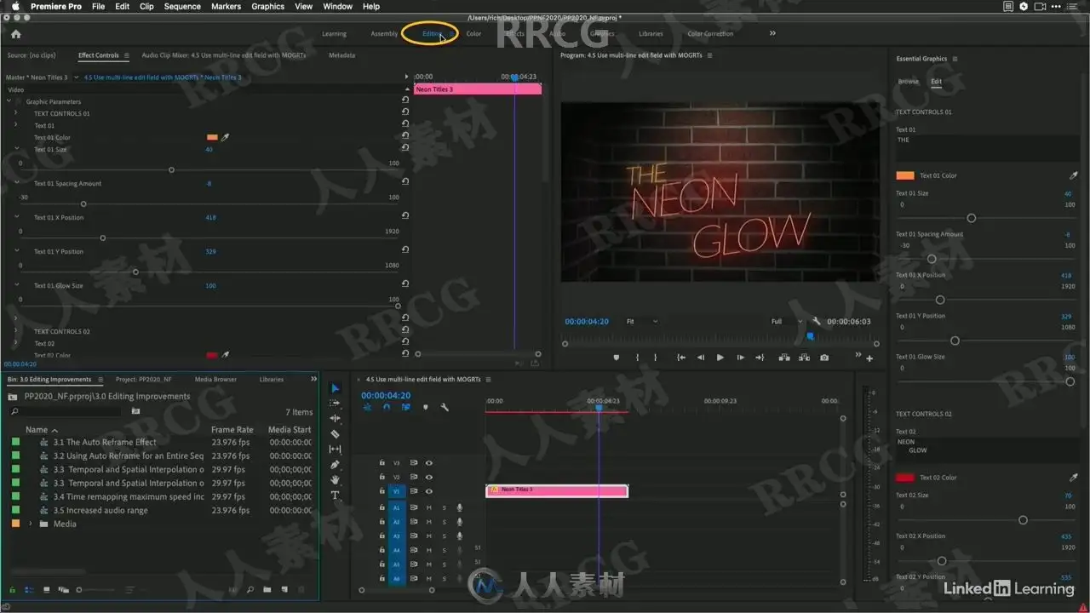Click the Text 01 Color eyedropper in Effect Controls

[x=226, y=137]
